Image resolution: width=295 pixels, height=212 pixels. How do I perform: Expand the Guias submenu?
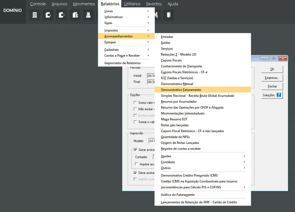pos(126,23)
